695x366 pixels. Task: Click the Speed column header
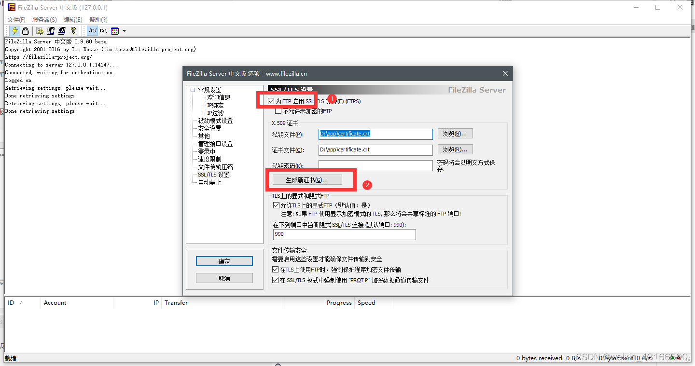pyautogui.click(x=374, y=303)
